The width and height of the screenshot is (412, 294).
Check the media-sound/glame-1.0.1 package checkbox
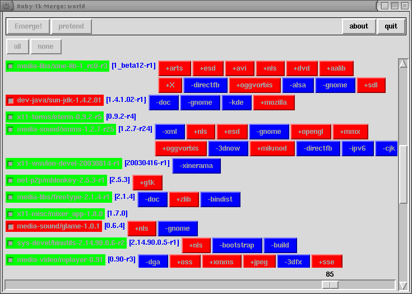coord(11,227)
